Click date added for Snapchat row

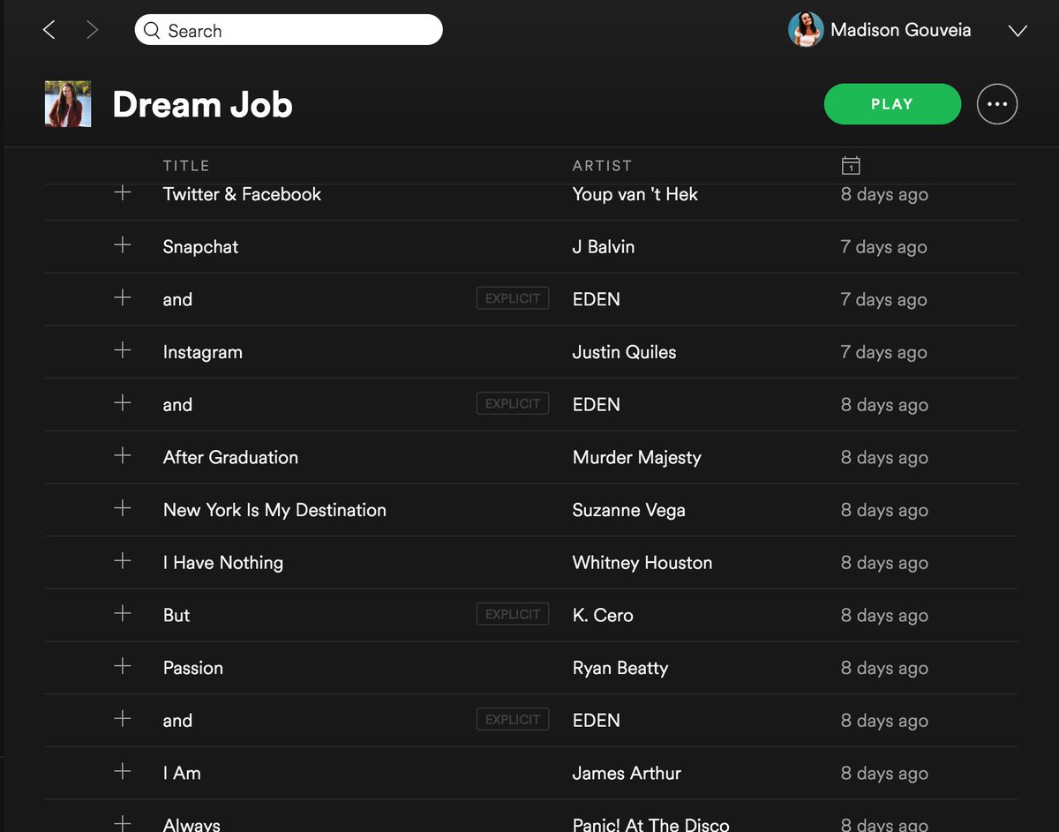(883, 247)
